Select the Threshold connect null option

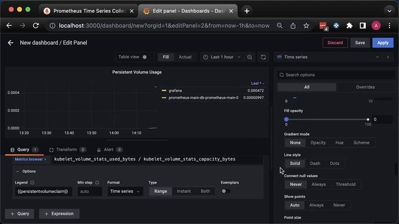345,184
